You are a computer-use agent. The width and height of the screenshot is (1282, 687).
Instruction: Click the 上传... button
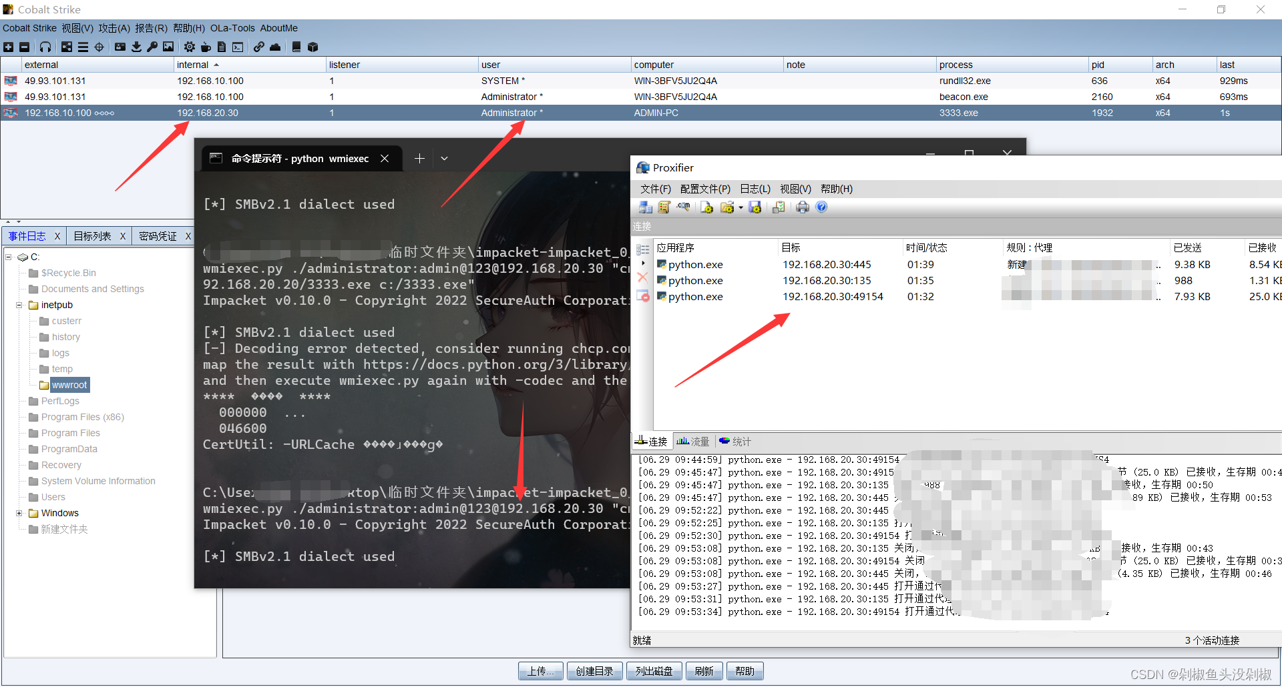click(x=541, y=671)
